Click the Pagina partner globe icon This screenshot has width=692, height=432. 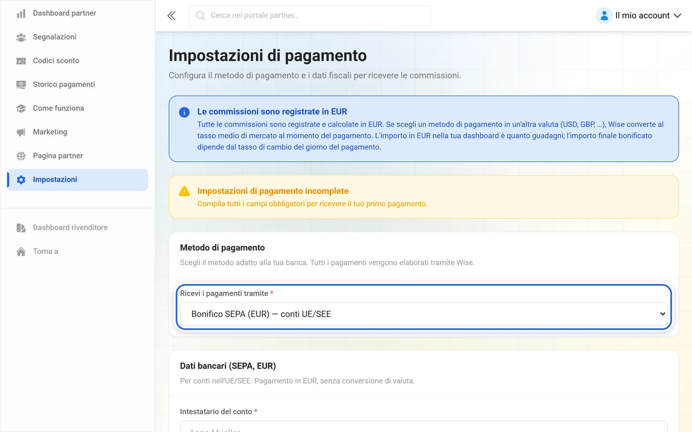point(21,156)
